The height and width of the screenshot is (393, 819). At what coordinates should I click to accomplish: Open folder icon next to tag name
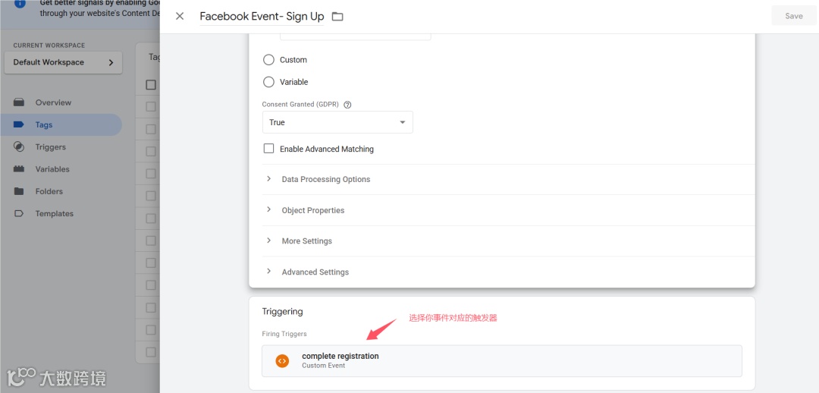(337, 16)
